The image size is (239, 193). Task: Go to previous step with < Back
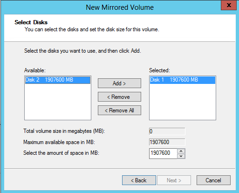139,180
